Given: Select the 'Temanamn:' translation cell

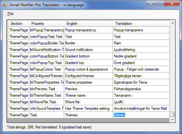Looking at the screenshot, I should click(x=141, y=95).
